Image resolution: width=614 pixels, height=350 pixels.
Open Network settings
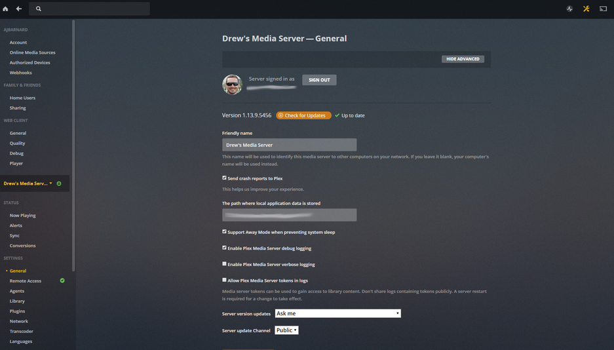click(19, 321)
